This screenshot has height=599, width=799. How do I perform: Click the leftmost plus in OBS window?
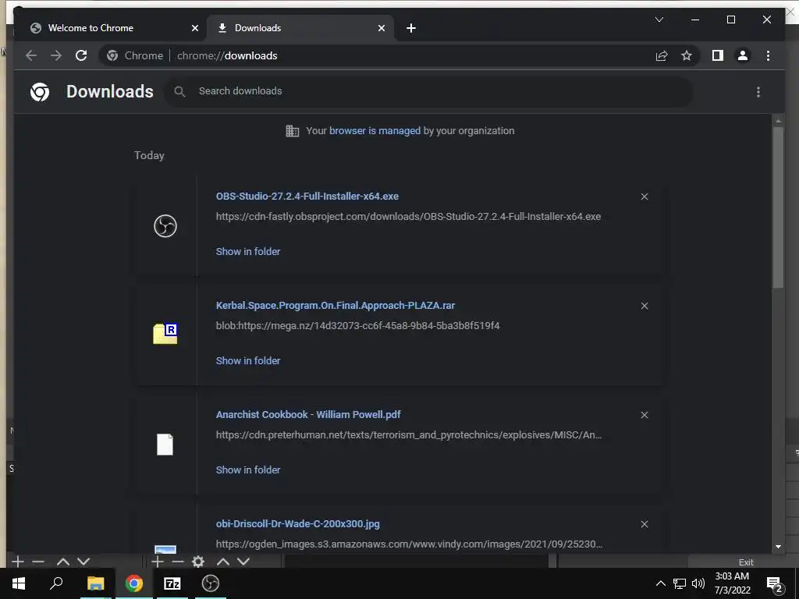(18, 562)
